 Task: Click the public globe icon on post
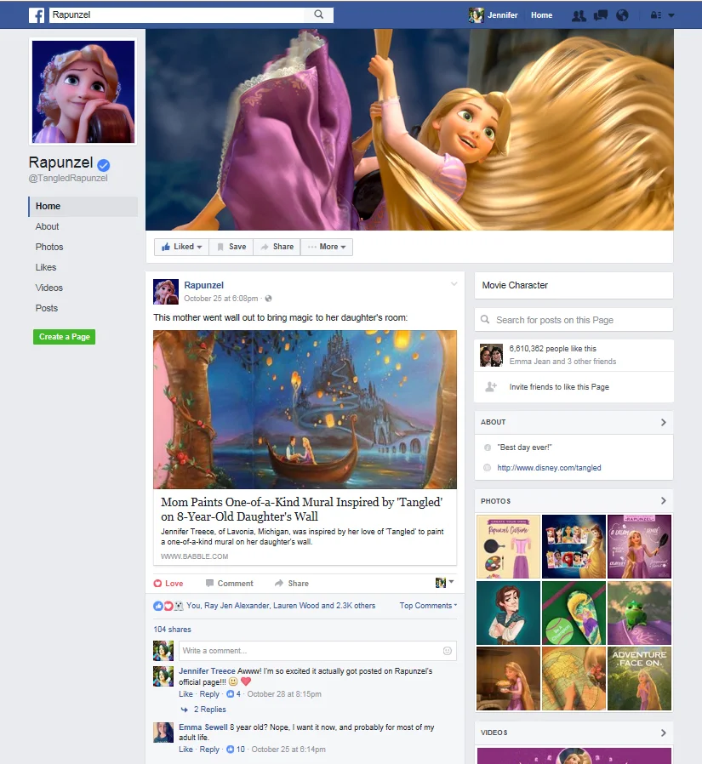(x=268, y=299)
